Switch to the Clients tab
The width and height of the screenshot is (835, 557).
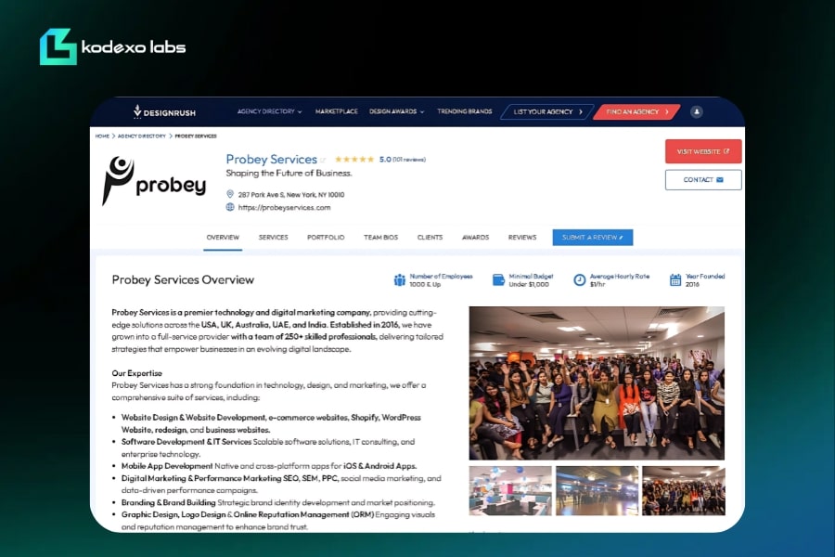pyautogui.click(x=430, y=238)
